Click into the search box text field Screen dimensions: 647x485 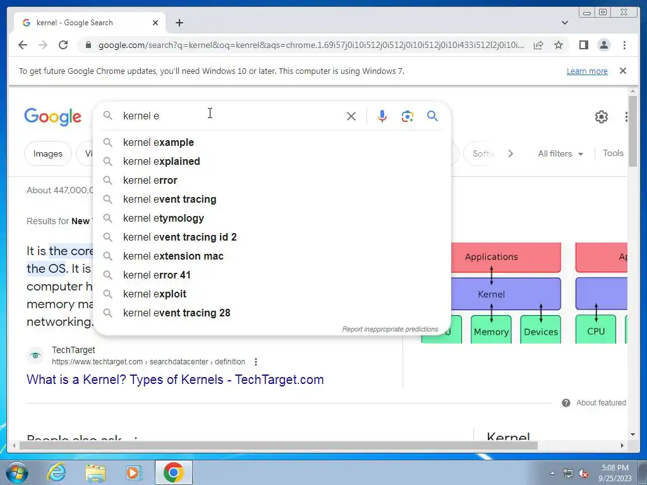pyautogui.click(x=231, y=116)
